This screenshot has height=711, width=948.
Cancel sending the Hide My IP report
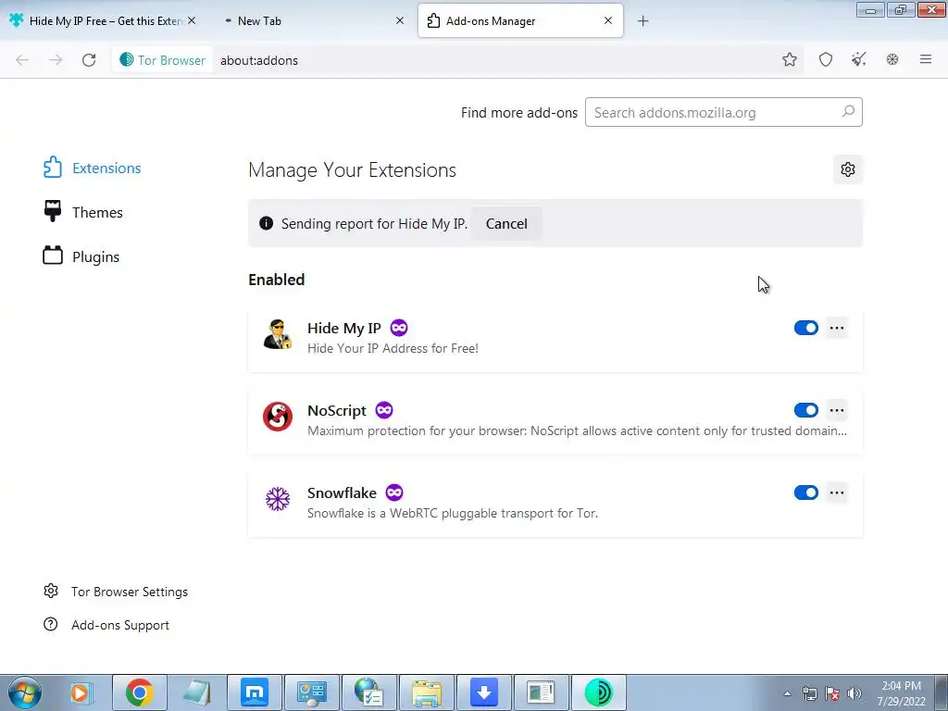coord(506,223)
